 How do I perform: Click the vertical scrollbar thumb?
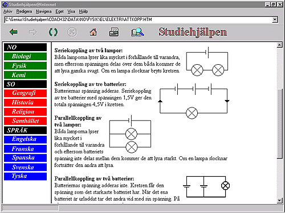tap(279, 123)
